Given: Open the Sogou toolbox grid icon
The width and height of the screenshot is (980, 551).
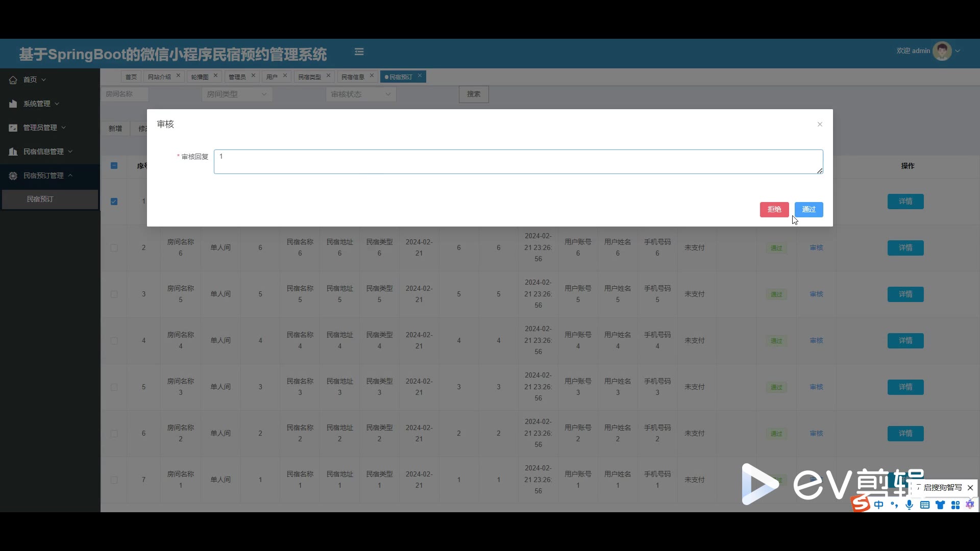Looking at the screenshot, I should tap(955, 505).
